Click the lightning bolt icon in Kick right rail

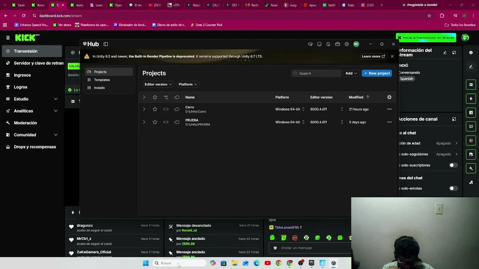click(471, 99)
